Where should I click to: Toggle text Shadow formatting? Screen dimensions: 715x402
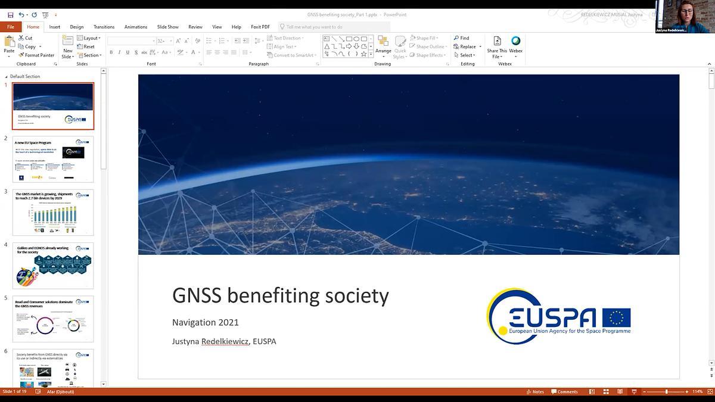click(x=136, y=52)
